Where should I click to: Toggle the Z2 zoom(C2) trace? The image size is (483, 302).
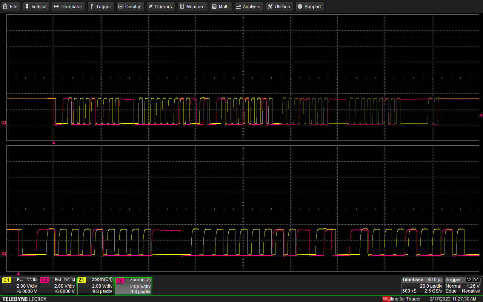click(134, 285)
